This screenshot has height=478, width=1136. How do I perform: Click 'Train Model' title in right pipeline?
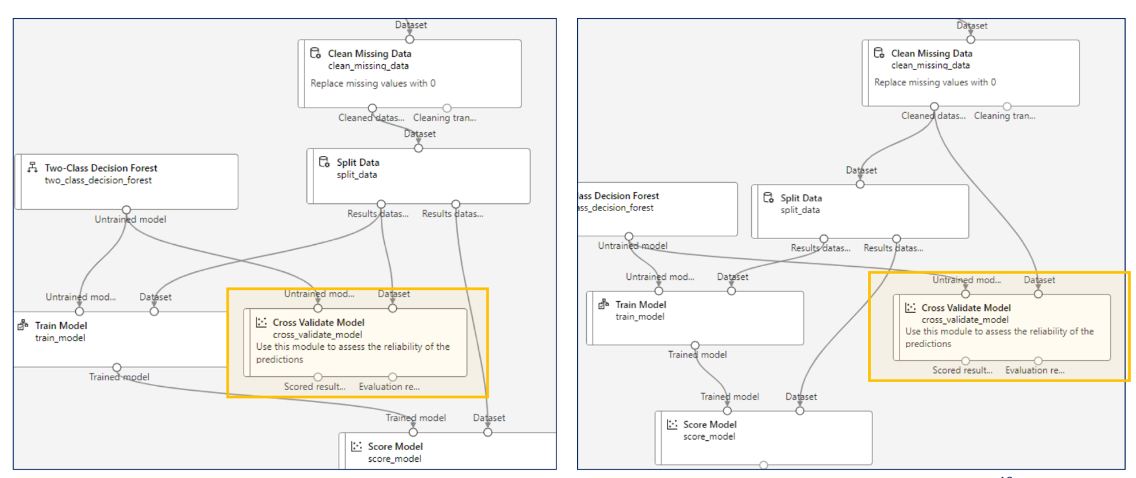tap(641, 304)
